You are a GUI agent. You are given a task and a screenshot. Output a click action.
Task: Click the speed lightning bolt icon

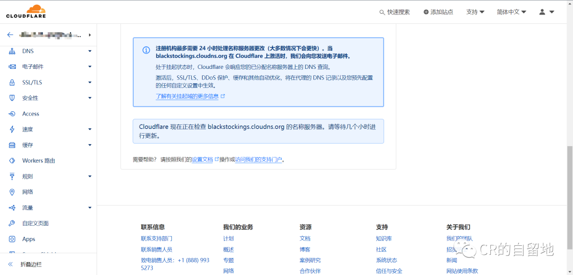pyautogui.click(x=12, y=129)
